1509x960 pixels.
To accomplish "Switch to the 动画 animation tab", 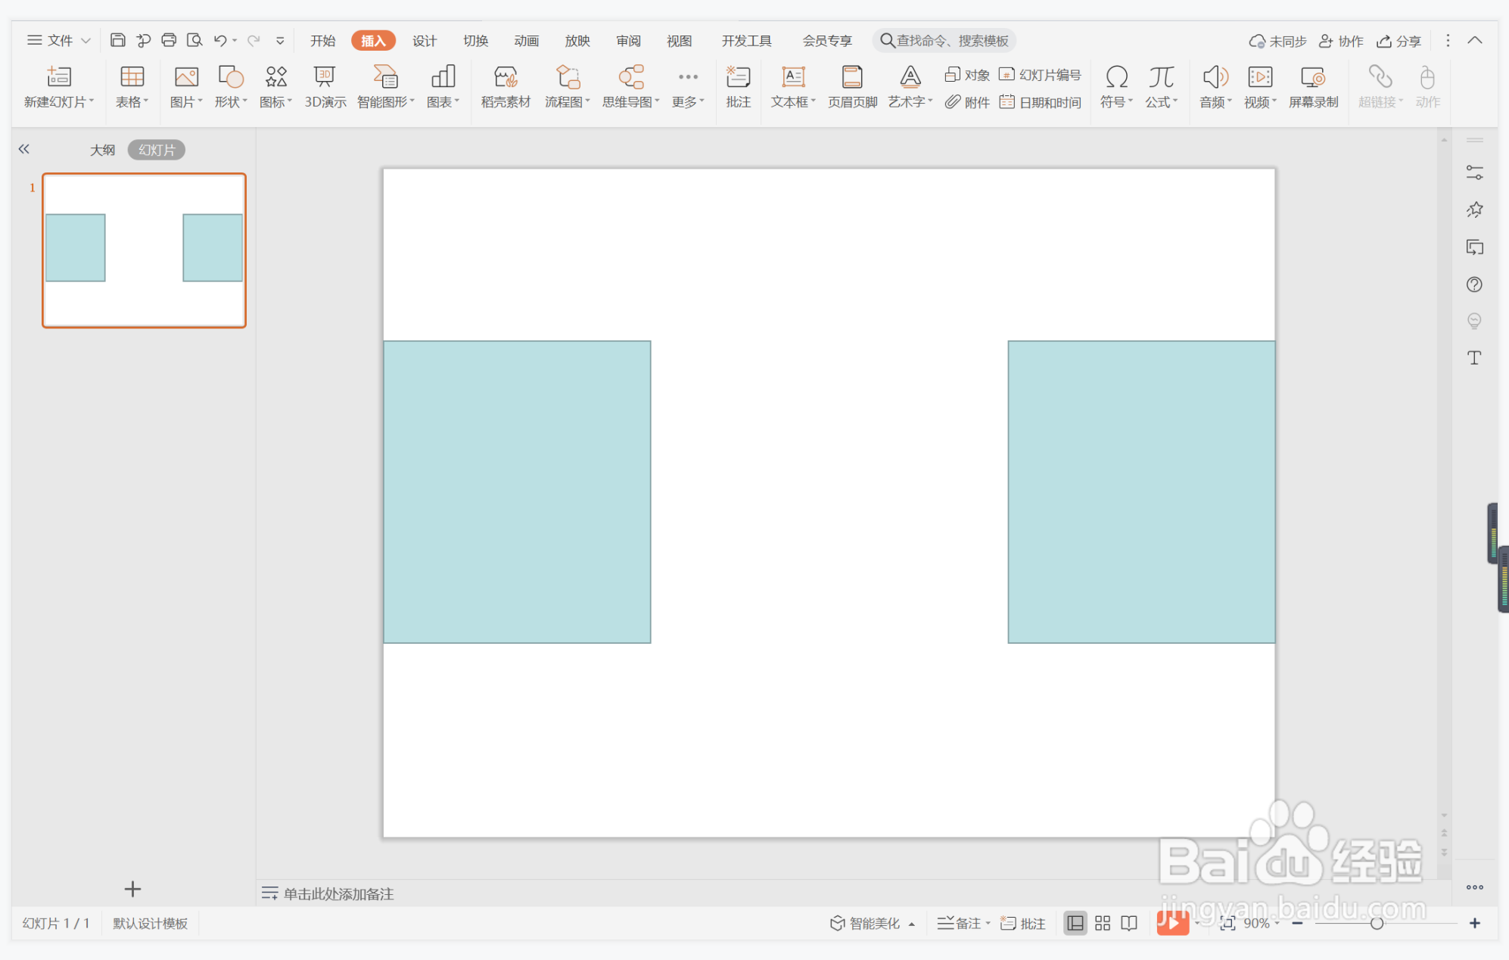I will 526,41.
